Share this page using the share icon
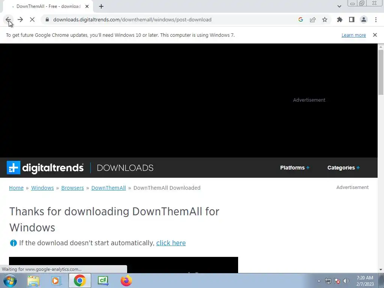384x288 pixels. 313,19
